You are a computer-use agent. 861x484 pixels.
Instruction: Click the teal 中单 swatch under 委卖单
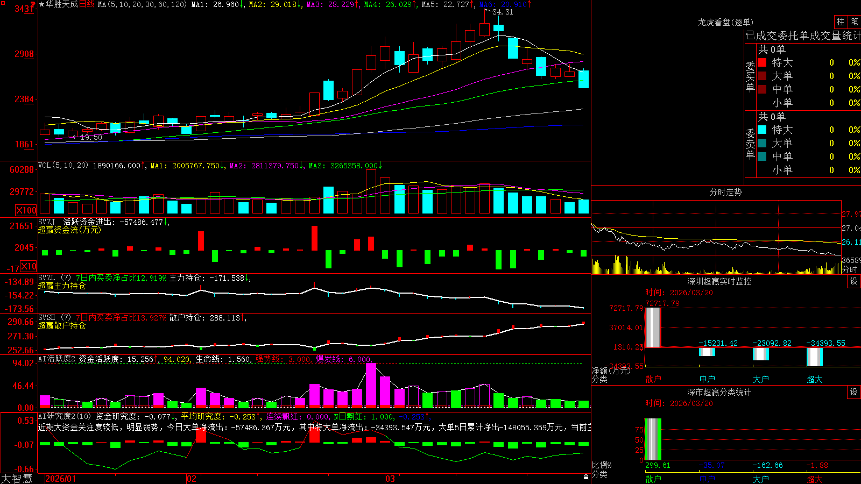pos(762,156)
